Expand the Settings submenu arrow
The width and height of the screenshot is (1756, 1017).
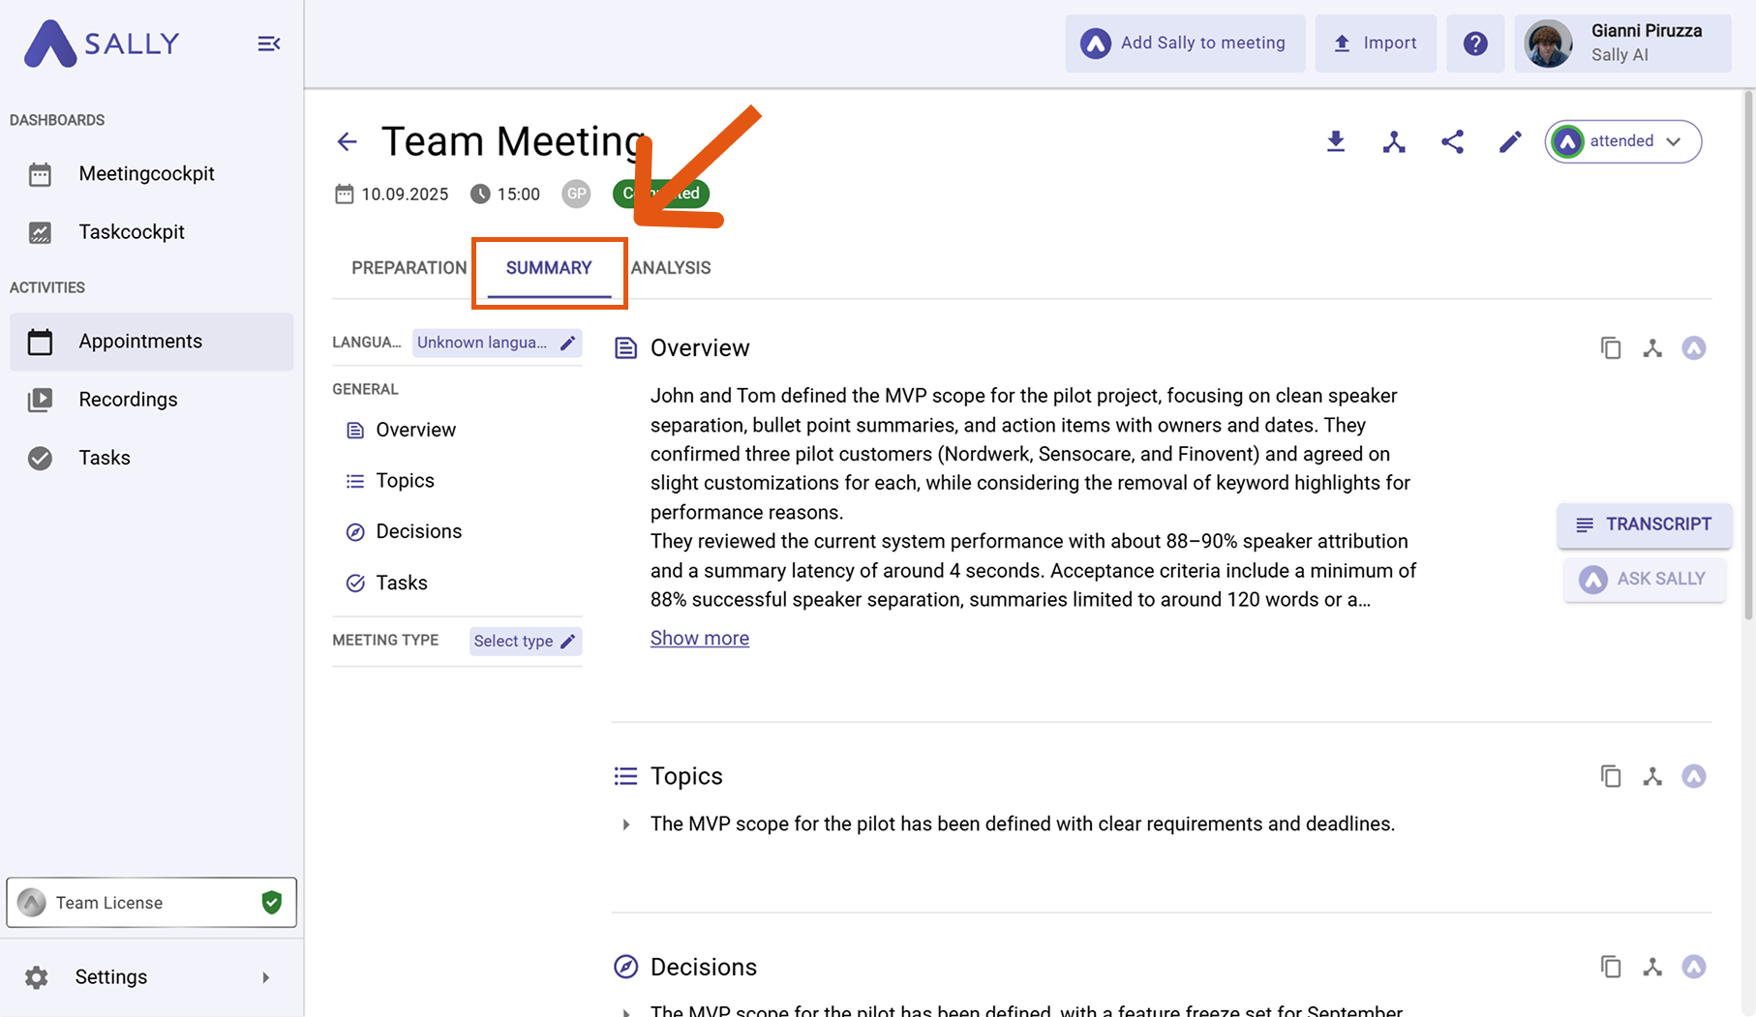tap(266, 977)
